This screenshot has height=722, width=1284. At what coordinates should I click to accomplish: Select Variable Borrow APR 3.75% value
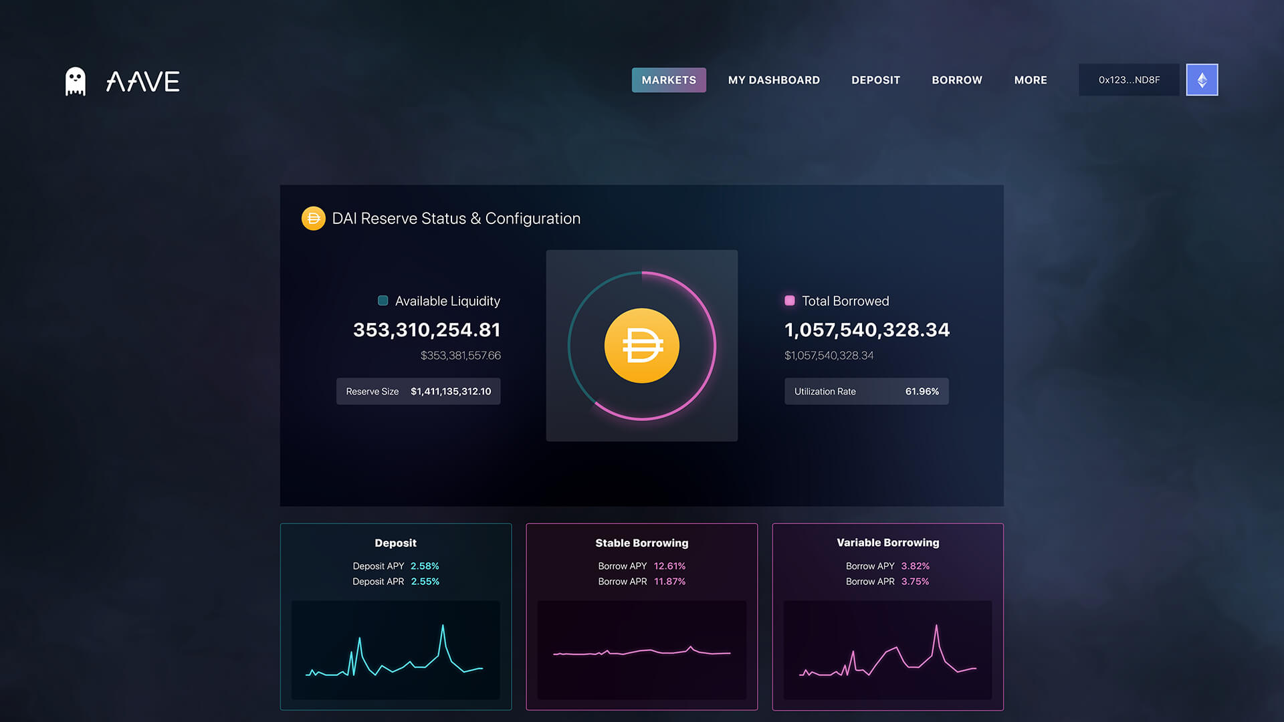point(915,582)
